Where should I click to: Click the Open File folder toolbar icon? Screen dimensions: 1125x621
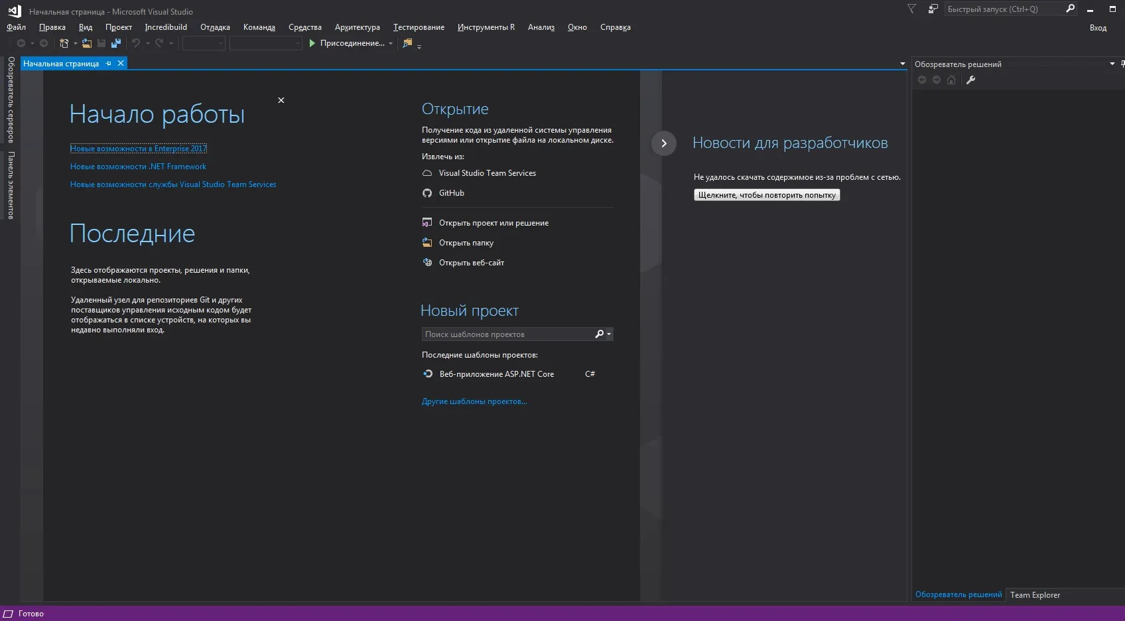(87, 43)
